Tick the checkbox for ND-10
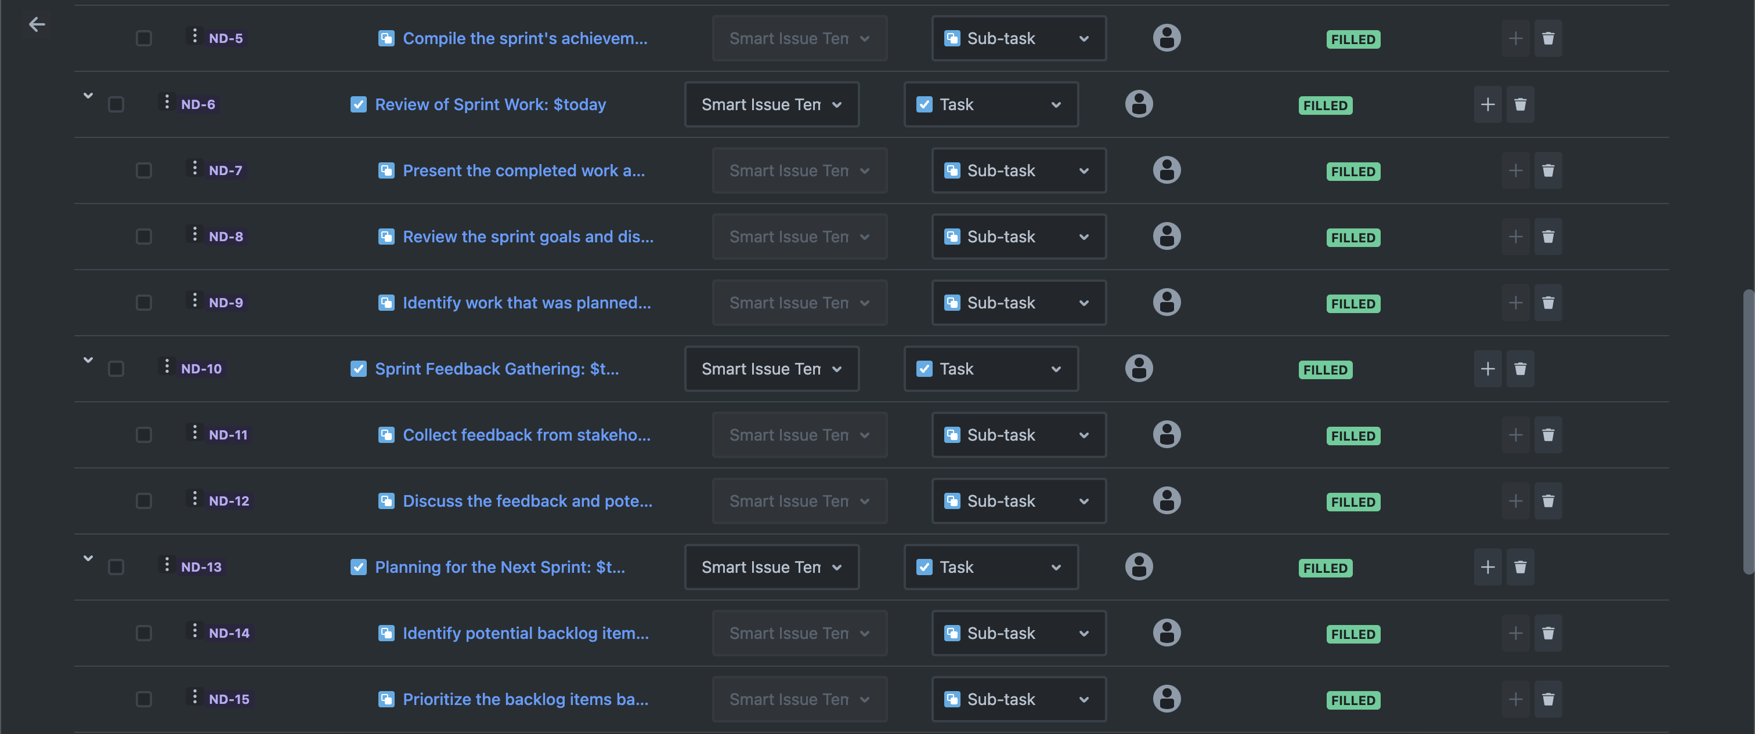Image resolution: width=1755 pixels, height=734 pixels. [116, 368]
